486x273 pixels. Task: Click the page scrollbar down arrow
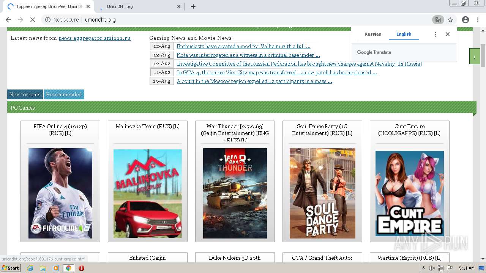(483, 259)
